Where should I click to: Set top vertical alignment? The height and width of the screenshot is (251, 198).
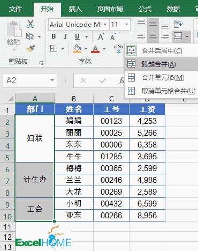[141, 23]
